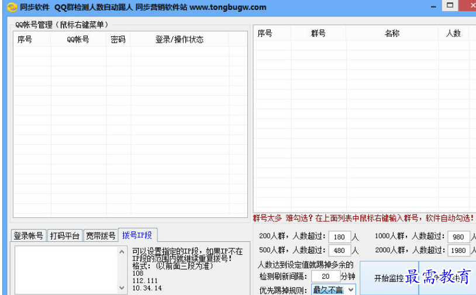
Task: Click the example IP text 10.34.14
Action: [147, 288]
